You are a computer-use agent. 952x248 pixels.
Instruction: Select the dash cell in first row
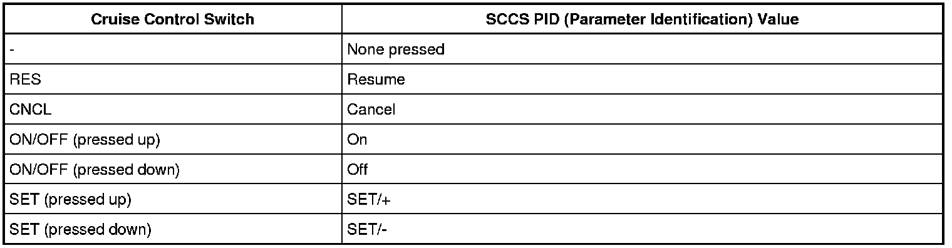[x=173, y=49]
